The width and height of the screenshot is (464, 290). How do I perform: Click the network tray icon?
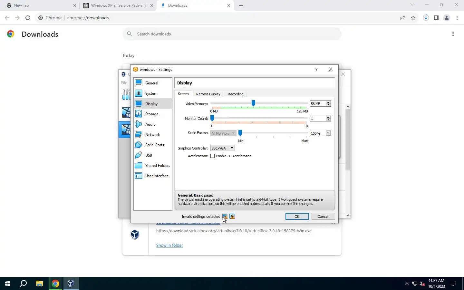click(x=415, y=284)
